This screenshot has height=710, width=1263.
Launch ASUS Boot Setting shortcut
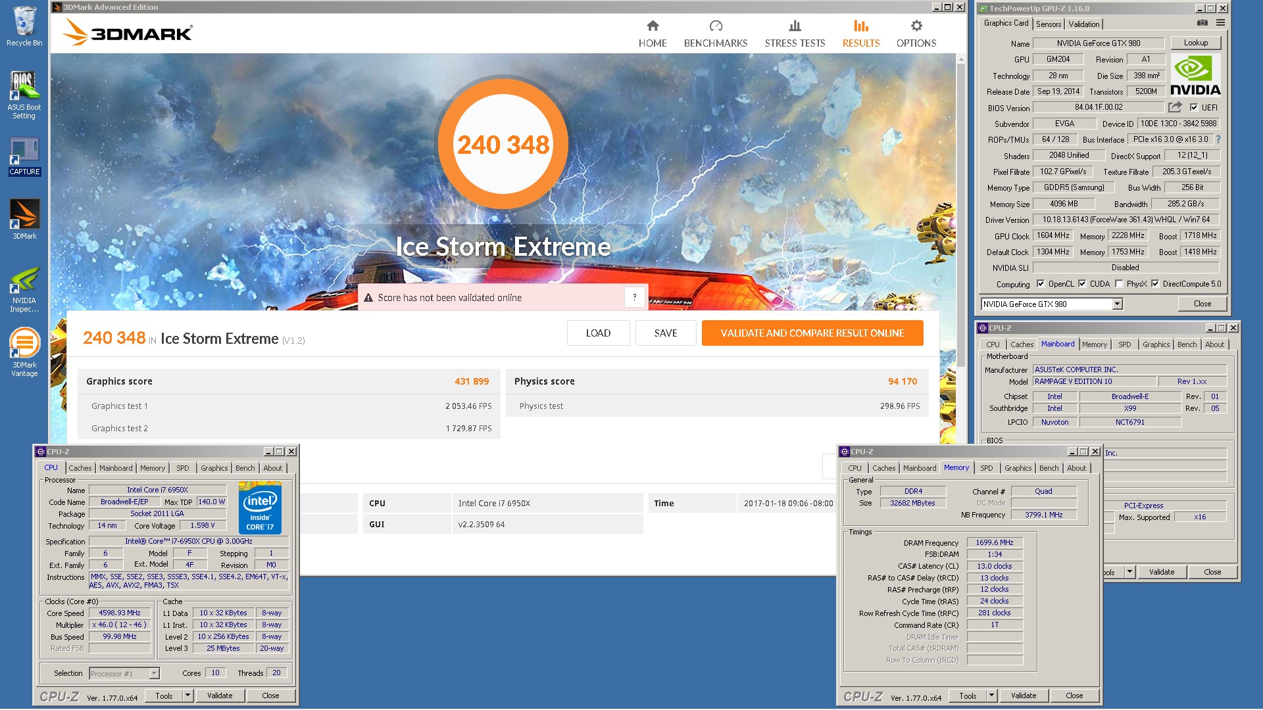(x=24, y=95)
